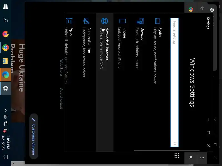Click the Huge Ukraine Problem video thumbnail
This screenshot has height=166, width=222.
pyautogui.click(x=18, y=81)
